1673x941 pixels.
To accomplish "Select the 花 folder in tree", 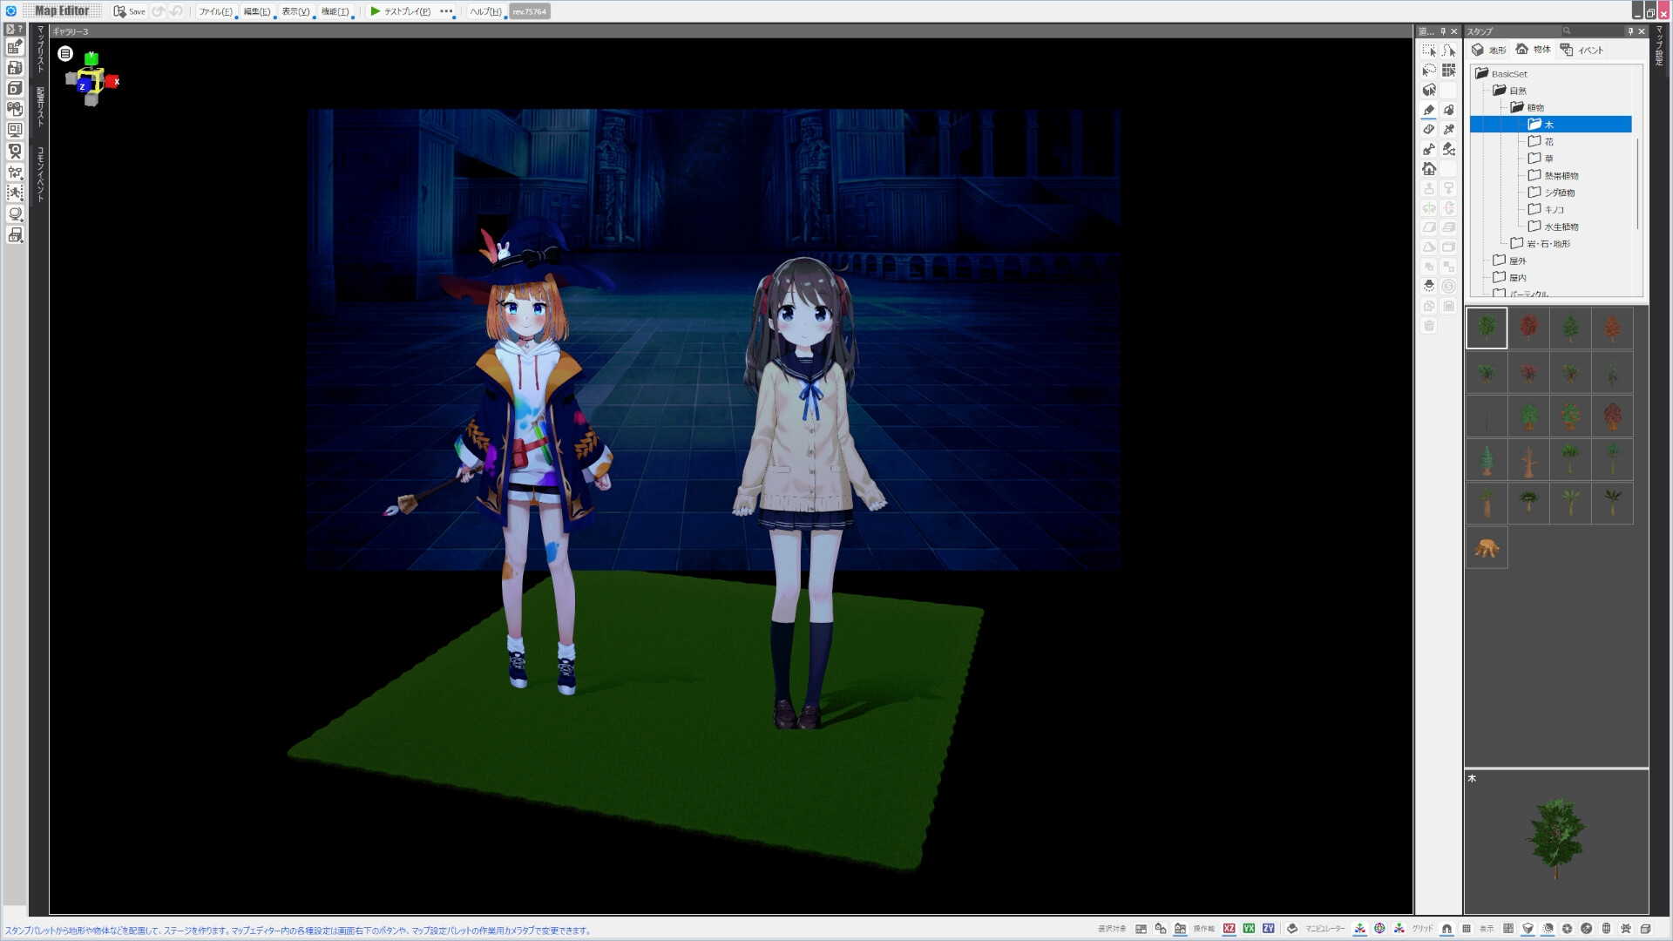I will [1541, 141].
